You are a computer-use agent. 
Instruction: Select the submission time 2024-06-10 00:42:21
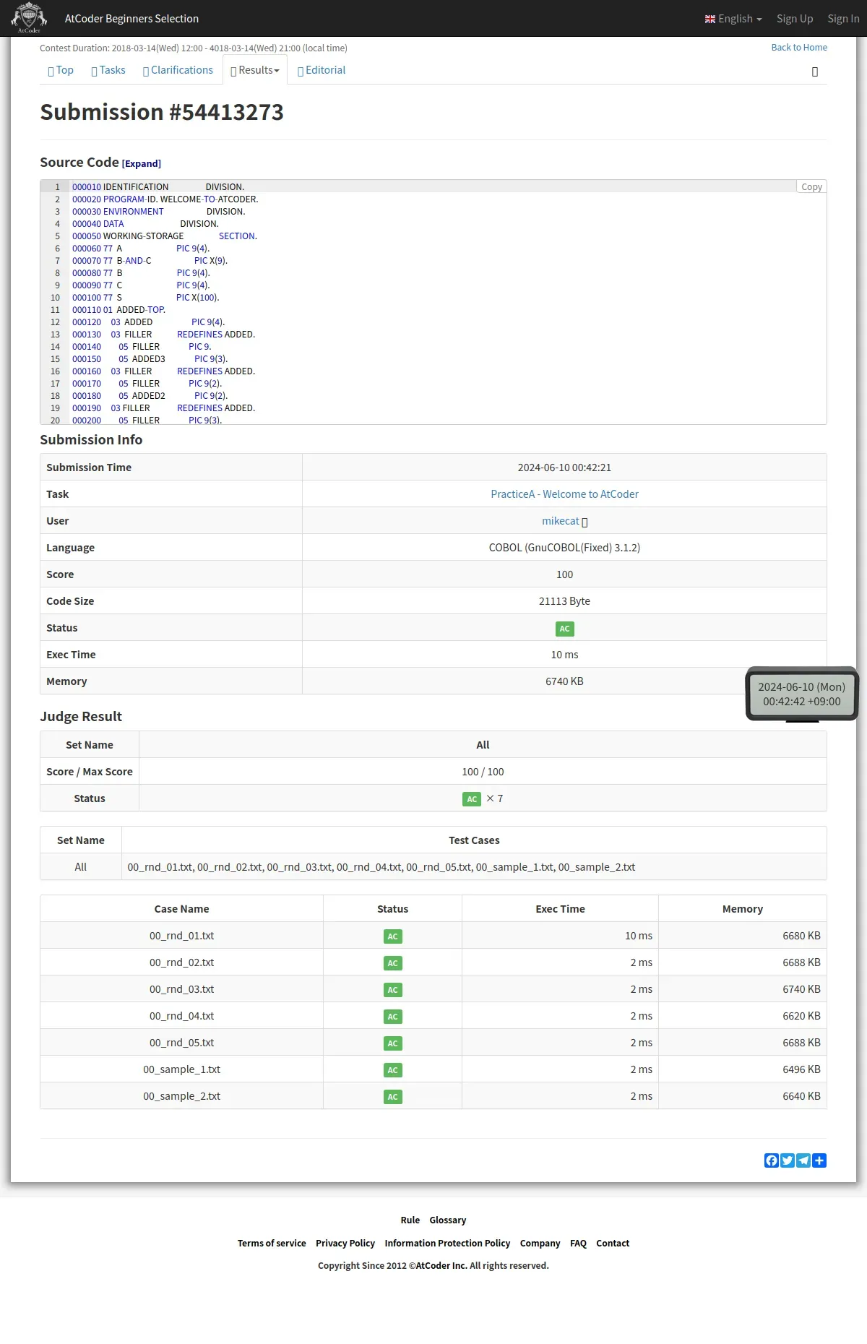coord(564,468)
